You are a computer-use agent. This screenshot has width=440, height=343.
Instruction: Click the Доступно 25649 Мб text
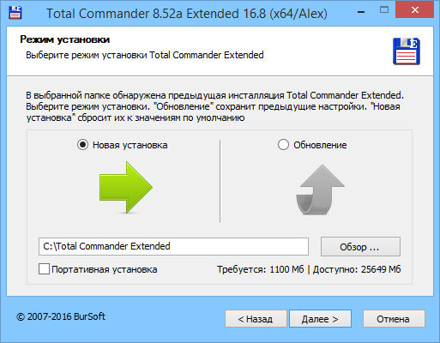click(x=357, y=269)
